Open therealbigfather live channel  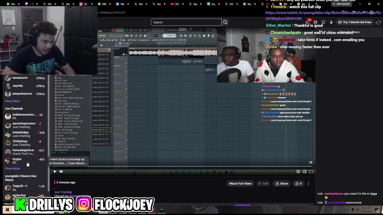[x=25, y=152]
